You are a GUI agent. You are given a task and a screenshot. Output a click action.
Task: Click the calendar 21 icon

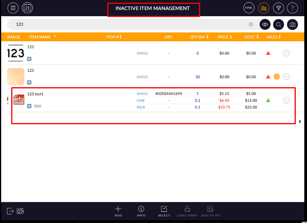(27, 8)
